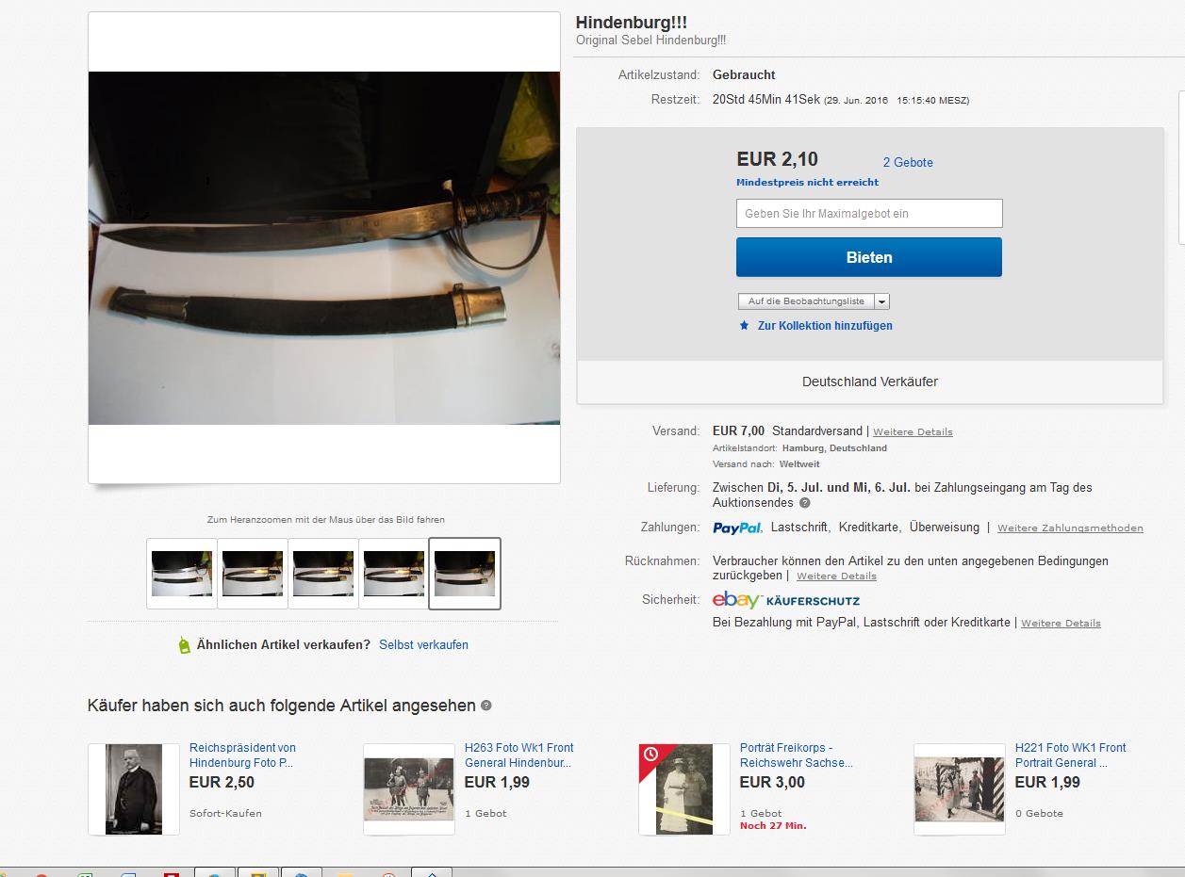The height and width of the screenshot is (877, 1185).
Task: Click the green tag icon near Ähnlichen Artikel verkaufen
Action: click(x=185, y=645)
